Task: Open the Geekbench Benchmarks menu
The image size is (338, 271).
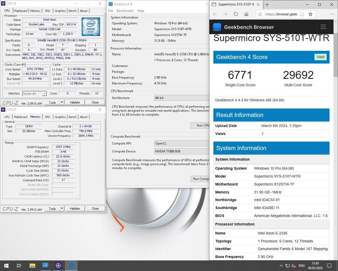Action: (125, 11)
